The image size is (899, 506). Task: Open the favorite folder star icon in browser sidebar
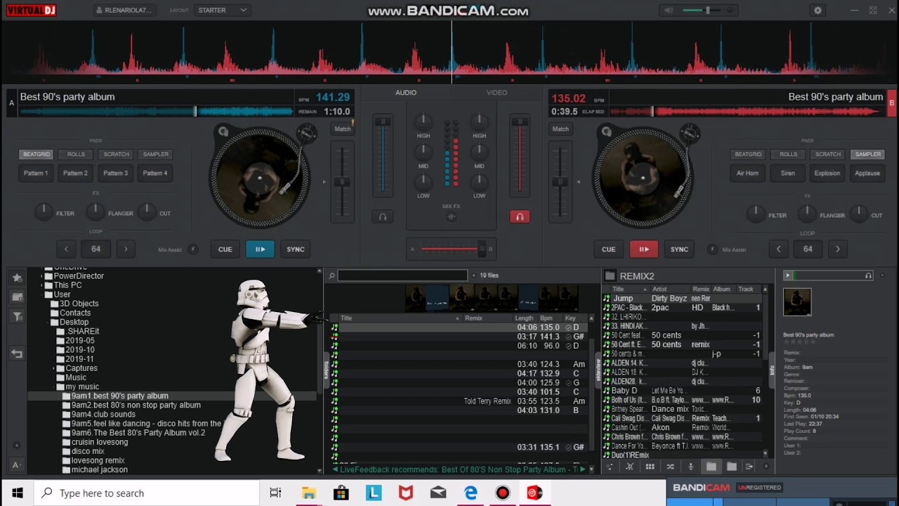click(18, 278)
